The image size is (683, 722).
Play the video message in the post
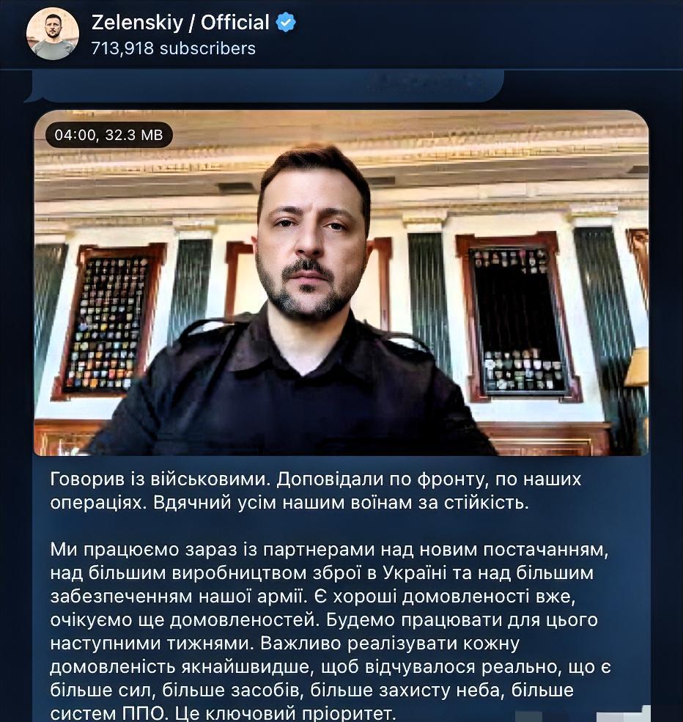pyautogui.click(x=341, y=283)
